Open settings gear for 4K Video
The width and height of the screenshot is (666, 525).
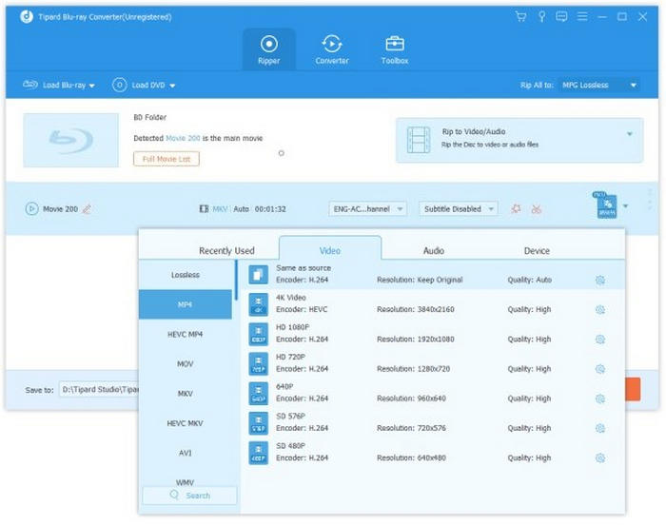point(600,309)
